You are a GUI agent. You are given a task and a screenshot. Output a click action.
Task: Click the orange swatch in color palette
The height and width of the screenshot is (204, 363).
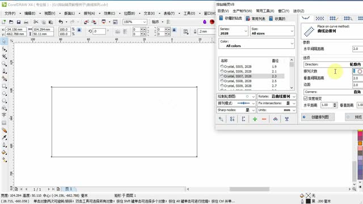[360, 143]
